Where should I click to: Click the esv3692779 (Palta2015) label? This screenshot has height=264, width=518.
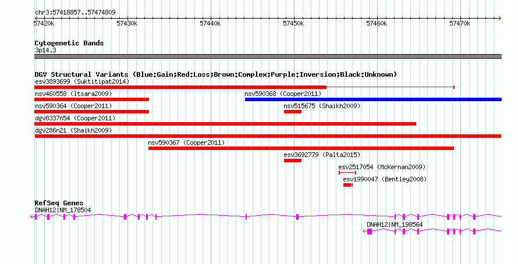322,155
